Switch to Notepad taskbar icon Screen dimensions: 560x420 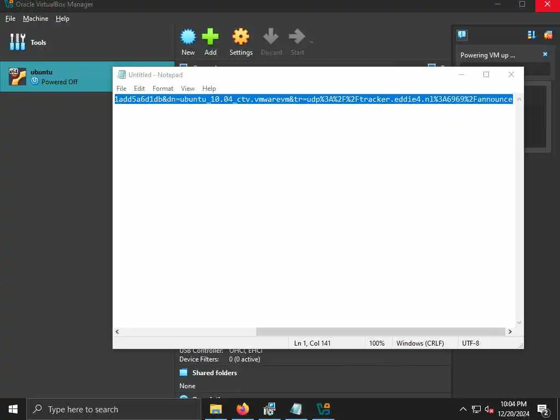pos(296,409)
